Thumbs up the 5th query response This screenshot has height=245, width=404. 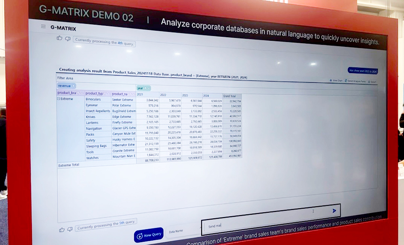pos(62,230)
